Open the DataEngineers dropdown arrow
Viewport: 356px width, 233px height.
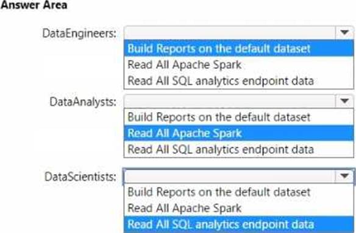tap(344, 33)
